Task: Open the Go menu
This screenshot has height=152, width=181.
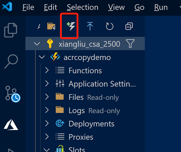Action: [139, 7]
